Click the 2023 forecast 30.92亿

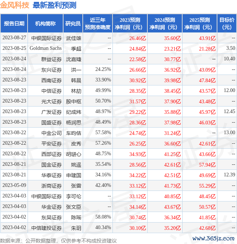tap(138, 80)
